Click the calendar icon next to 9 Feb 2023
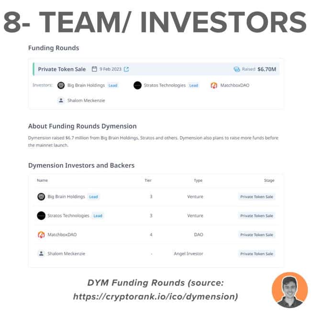 click(94, 69)
